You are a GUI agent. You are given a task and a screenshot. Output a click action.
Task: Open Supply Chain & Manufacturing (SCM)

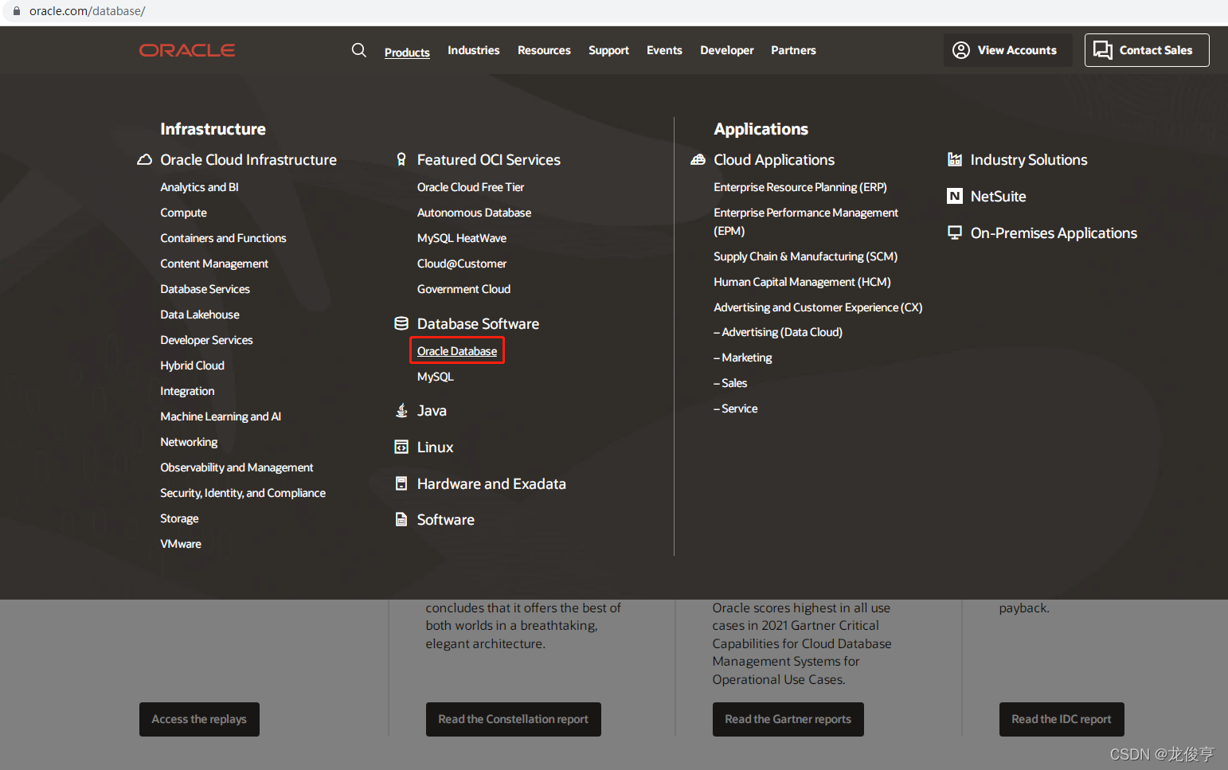click(x=805, y=256)
